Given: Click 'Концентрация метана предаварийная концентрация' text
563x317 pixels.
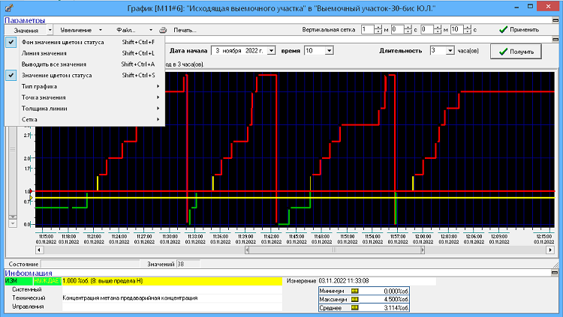Looking at the screenshot, I should (130, 298).
